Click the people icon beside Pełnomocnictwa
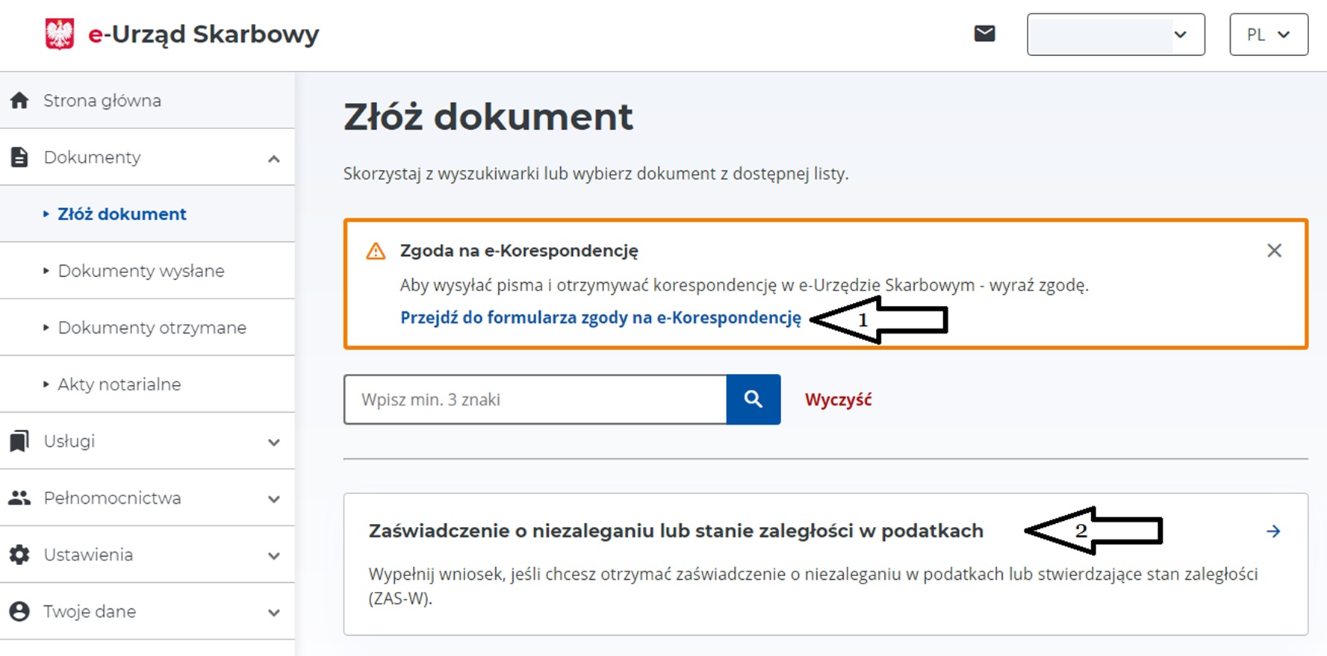The image size is (1327, 656). pyautogui.click(x=19, y=498)
